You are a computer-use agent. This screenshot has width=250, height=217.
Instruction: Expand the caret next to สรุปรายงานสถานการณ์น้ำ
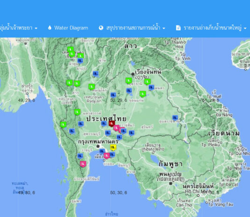(x=164, y=28)
